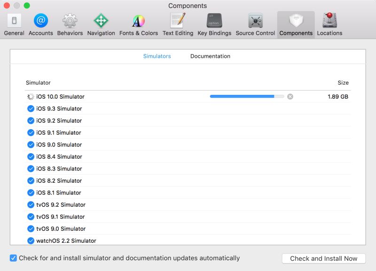Open the Text Editing pane

178,24
